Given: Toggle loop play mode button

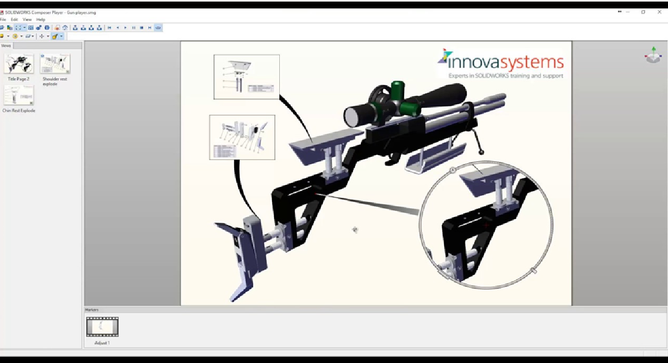Looking at the screenshot, I should [x=158, y=28].
